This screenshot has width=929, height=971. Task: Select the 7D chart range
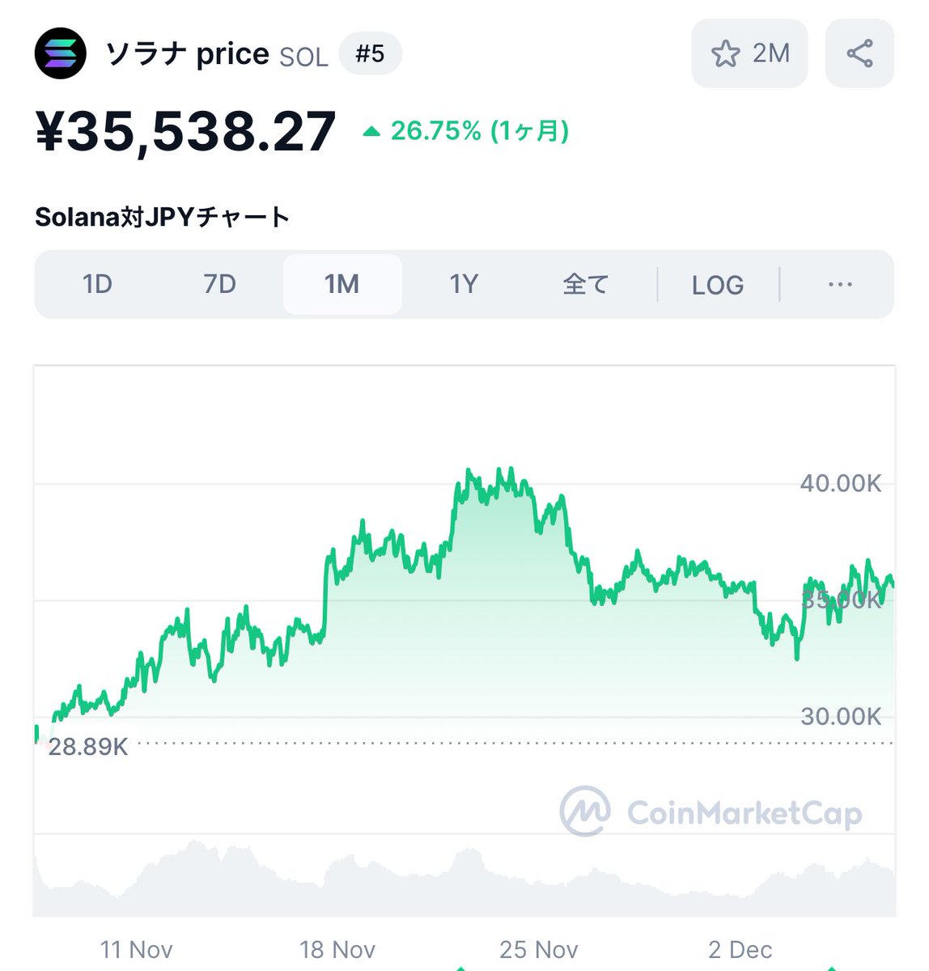point(219,284)
